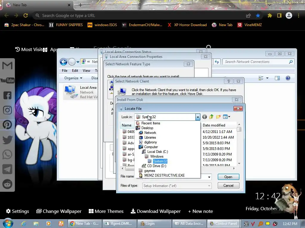
Task: Open the XP Horror Download bookmark
Action: pos(187,25)
